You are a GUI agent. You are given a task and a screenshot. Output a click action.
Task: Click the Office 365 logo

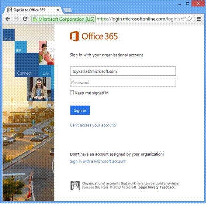[x=94, y=36]
